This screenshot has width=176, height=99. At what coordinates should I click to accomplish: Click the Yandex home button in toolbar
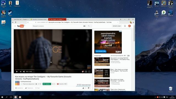(x=16, y=22)
